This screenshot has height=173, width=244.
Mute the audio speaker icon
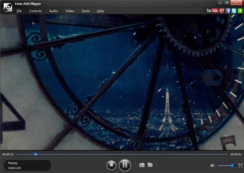point(212,165)
